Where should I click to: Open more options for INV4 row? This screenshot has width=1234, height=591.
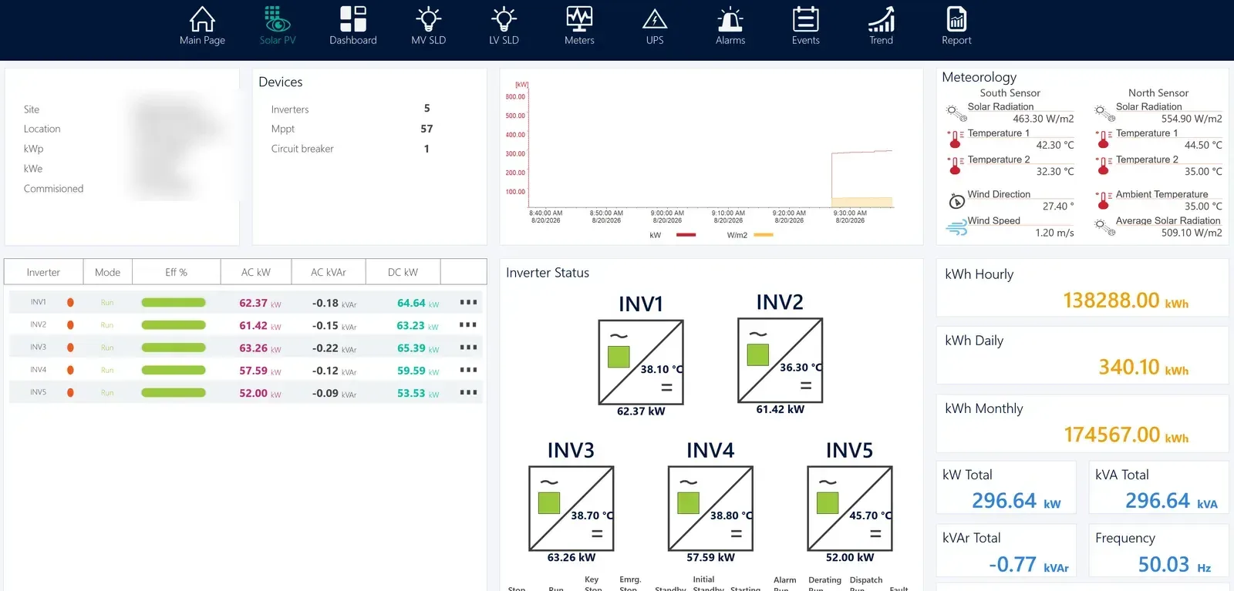468,370
